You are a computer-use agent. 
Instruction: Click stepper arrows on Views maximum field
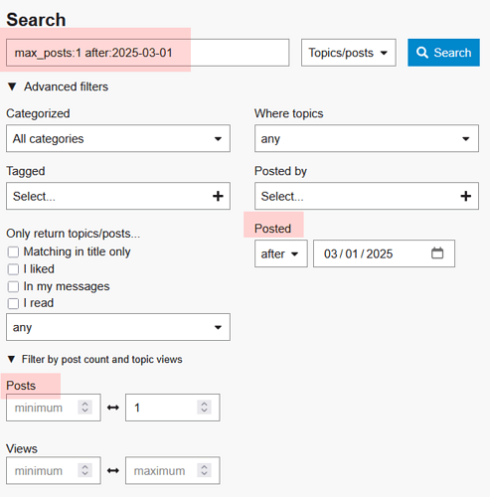tap(204, 470)
